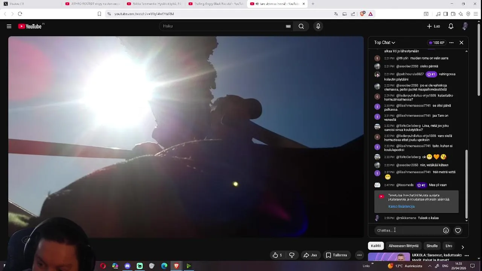
Task: Switch to the Riikka Tammenrie browser tab
Action: (154, 4)
